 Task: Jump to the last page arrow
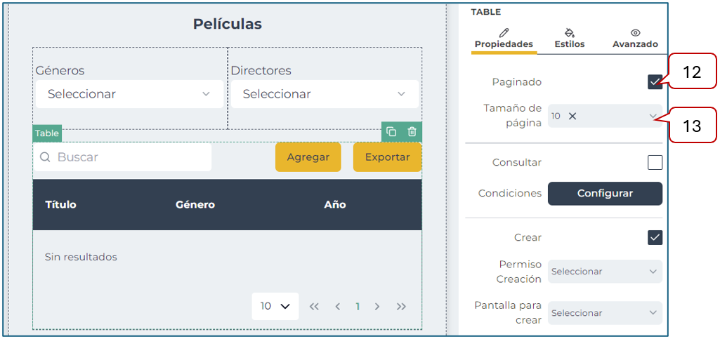pyautogui.click(x=401, y=307)
